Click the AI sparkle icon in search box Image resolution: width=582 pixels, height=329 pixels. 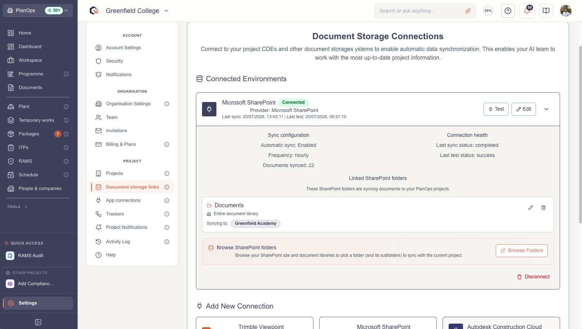click(x=468, y=11)
